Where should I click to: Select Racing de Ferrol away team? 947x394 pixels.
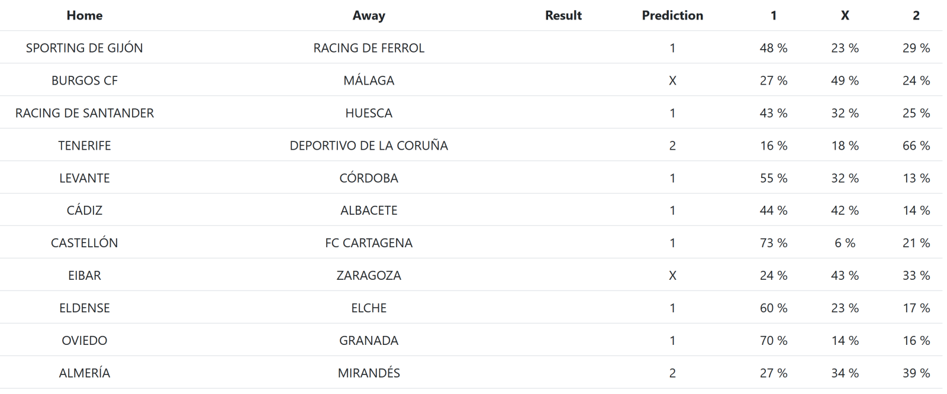[369, 48]
